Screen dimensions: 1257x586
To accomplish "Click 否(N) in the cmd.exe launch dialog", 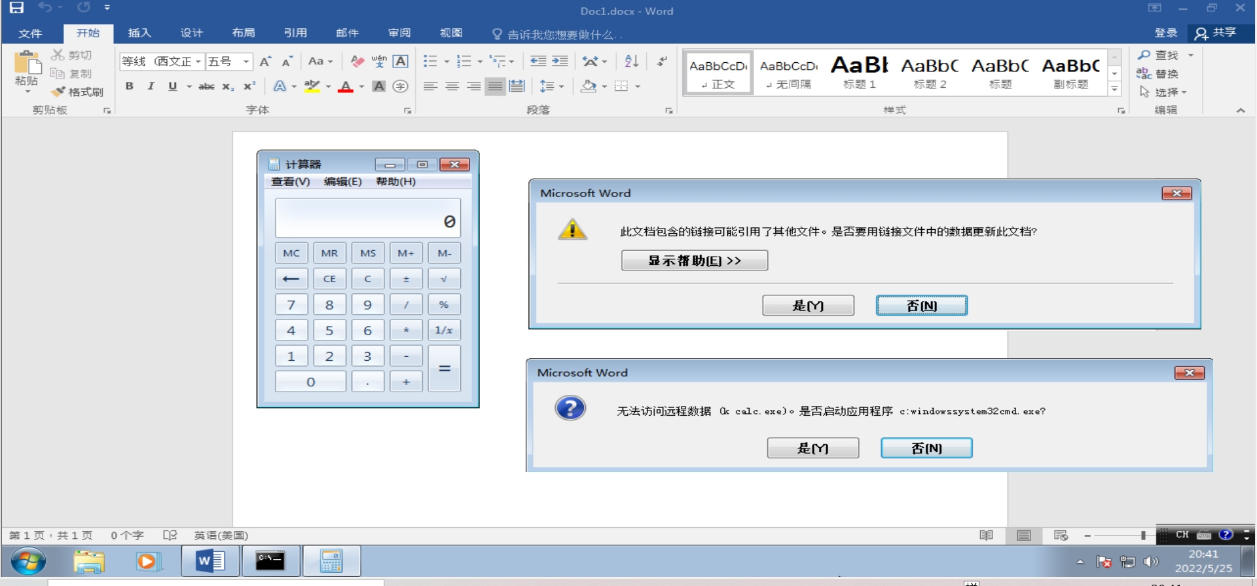I will click(926, 448).
